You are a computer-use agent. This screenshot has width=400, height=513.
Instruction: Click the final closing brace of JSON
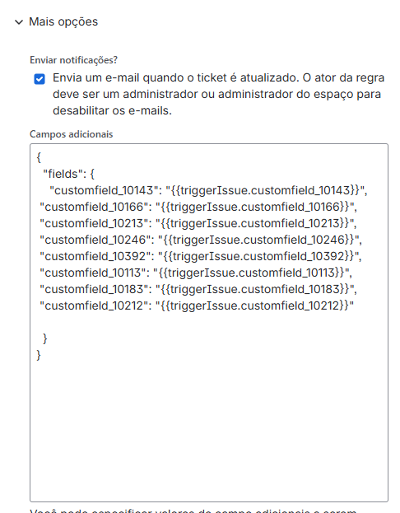pyautogui.click(x=39, y=355)
